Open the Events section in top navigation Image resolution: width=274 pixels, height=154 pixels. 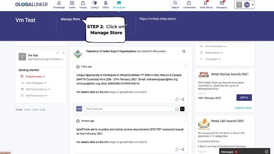pos(72,5)
